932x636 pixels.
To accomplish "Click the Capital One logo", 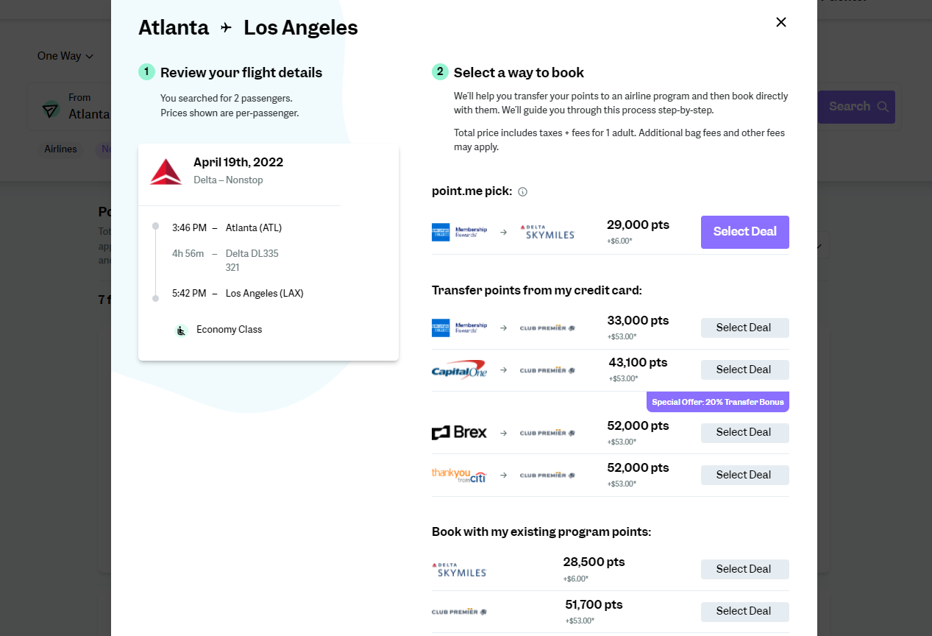I will 459,370.
